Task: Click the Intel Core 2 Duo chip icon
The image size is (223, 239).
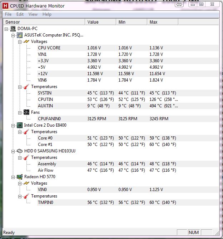Action: [x=20, y=125]
